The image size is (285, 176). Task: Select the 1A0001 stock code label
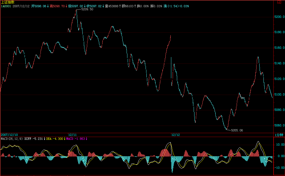tap(6, 6)
